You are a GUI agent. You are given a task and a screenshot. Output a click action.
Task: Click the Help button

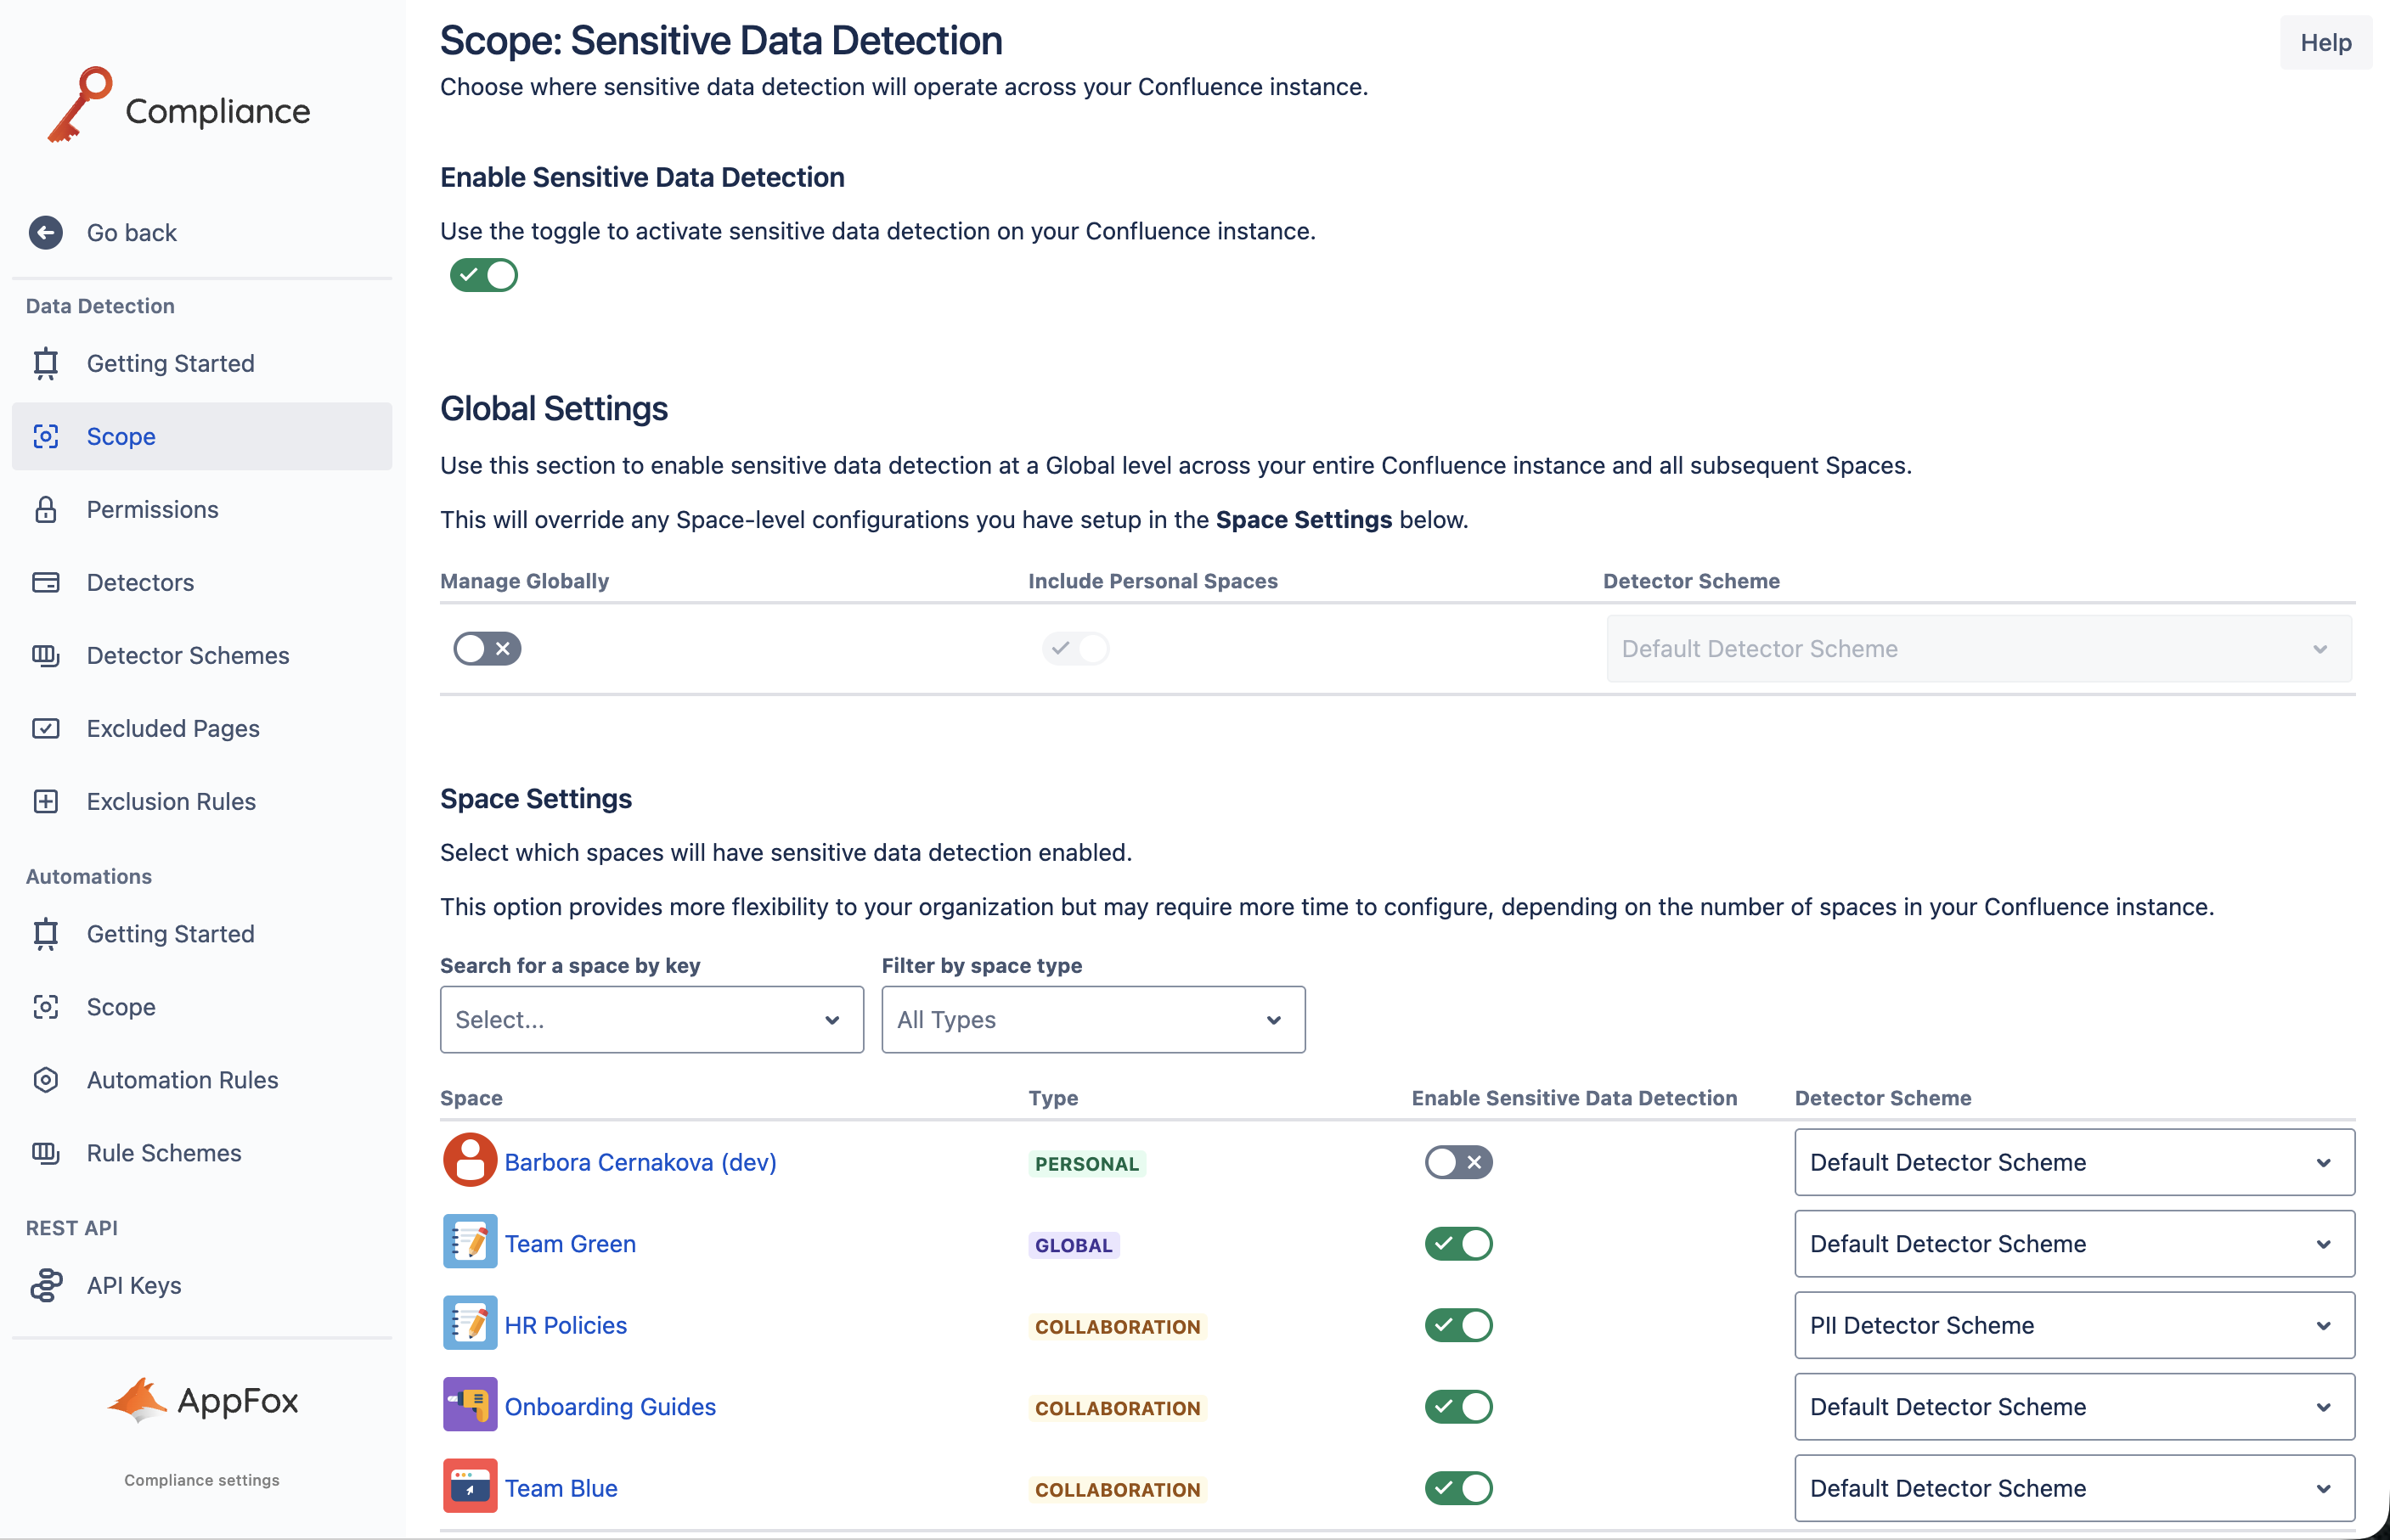coord(2325,43)
